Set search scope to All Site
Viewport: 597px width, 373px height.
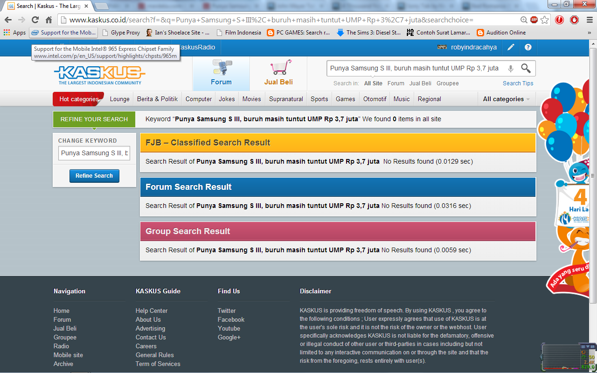click(373, 83)
